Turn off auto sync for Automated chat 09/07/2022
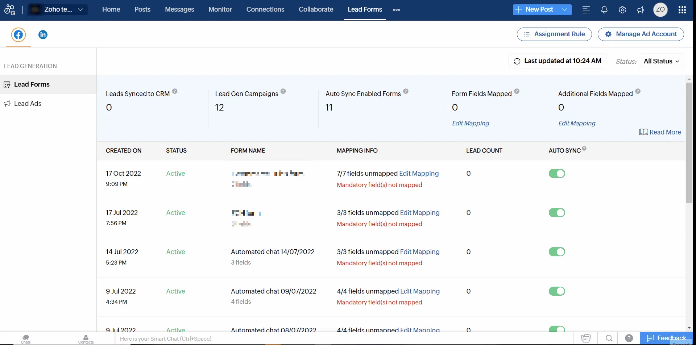696x345 pixels. point(557,291)
